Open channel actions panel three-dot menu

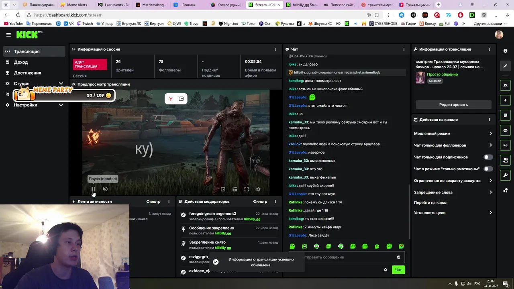[x=489, y=120]
